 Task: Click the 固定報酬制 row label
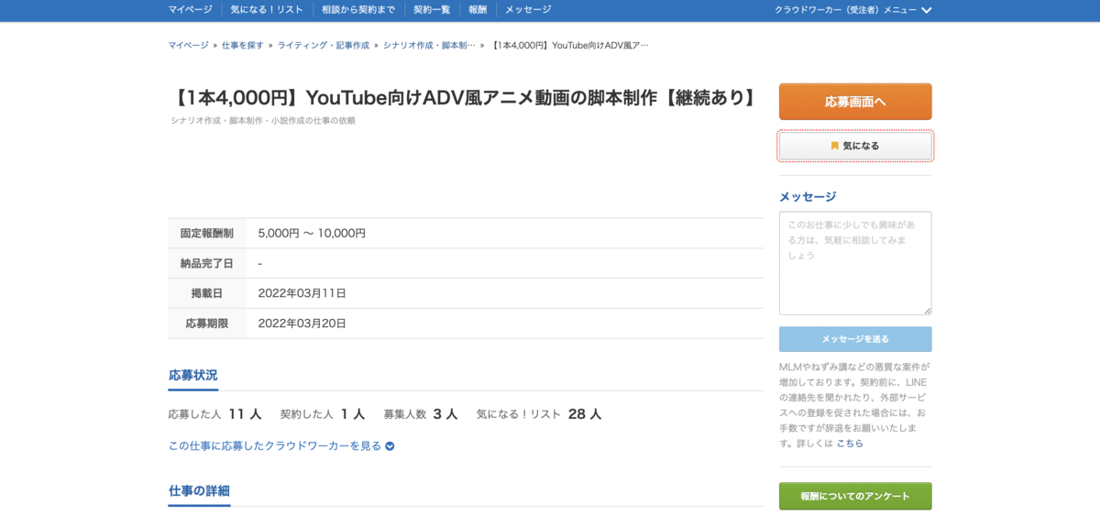click(x=206, y=234)
